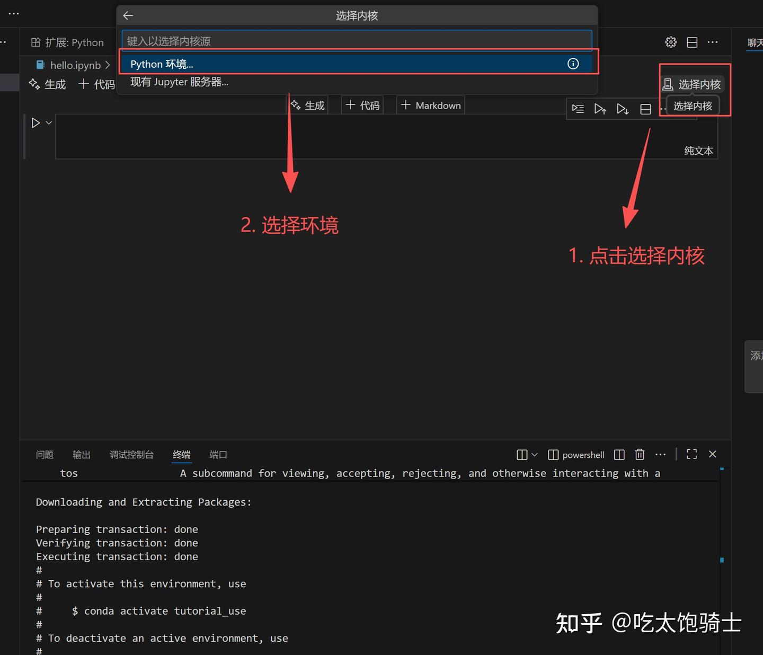Click the split editor layout icon
The height and width of the screenshot is (655, 763).
click(692, 42)
